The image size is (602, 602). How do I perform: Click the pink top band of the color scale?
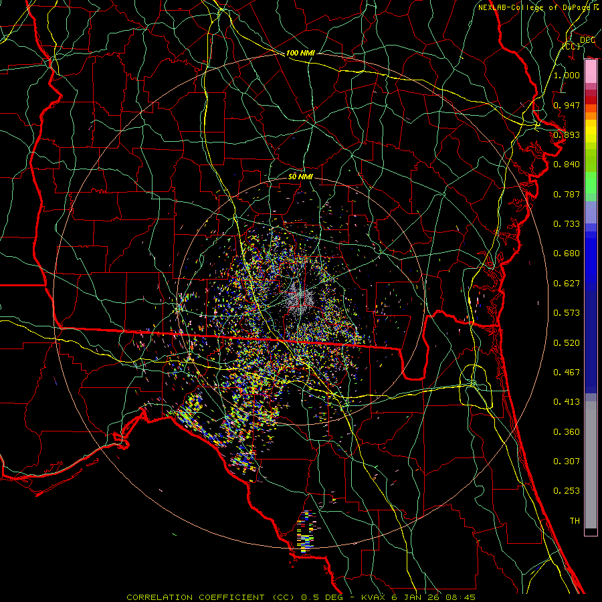coord(591,72)
